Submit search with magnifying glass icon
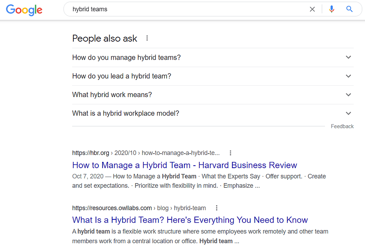 (349, 9)
